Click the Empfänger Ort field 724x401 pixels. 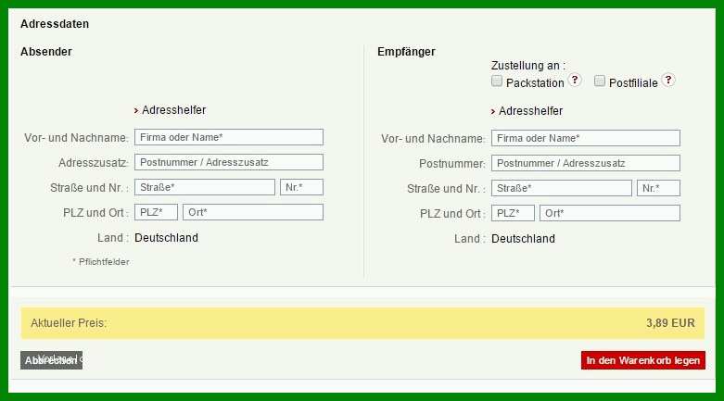pyautogui.click(x=610, y=213)
